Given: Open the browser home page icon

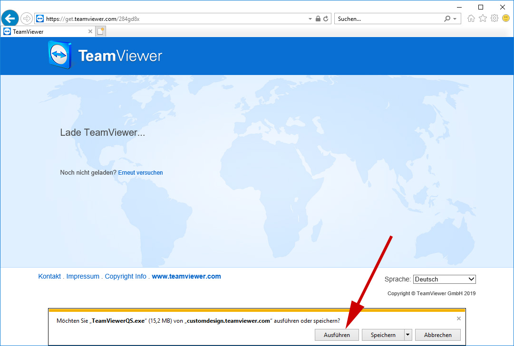Looking at the screenshot, I should [x=471, y=19].
